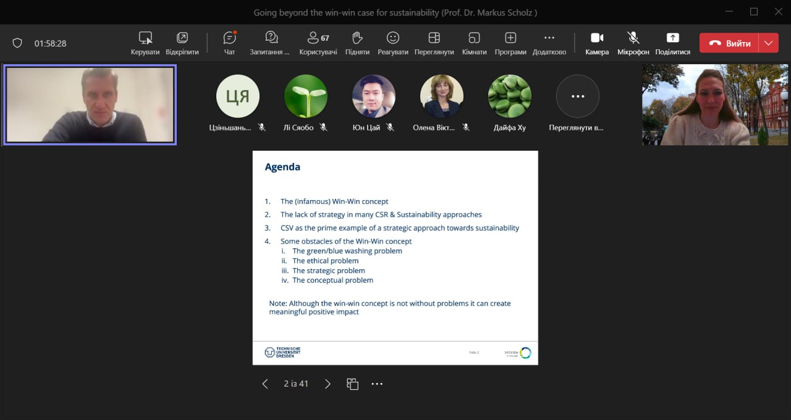
Task: Click the meeting timer 01:58:28
Action: tap(50, 43)
